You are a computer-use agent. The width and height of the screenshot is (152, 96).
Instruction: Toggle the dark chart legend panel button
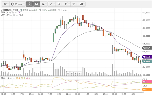tap(36, 4)
